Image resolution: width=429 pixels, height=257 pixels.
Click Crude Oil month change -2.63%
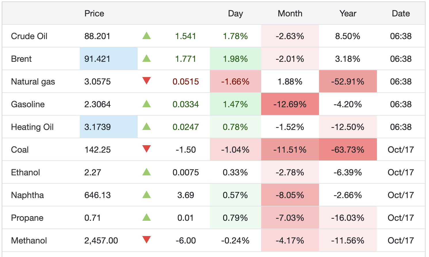[290, 36]
